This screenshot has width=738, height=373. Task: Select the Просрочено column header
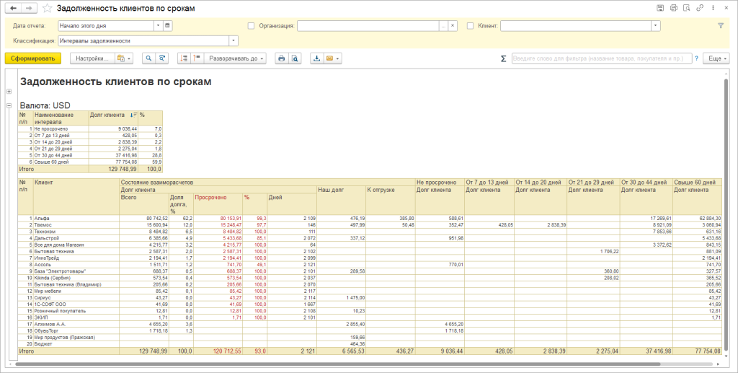pos(218,204)
